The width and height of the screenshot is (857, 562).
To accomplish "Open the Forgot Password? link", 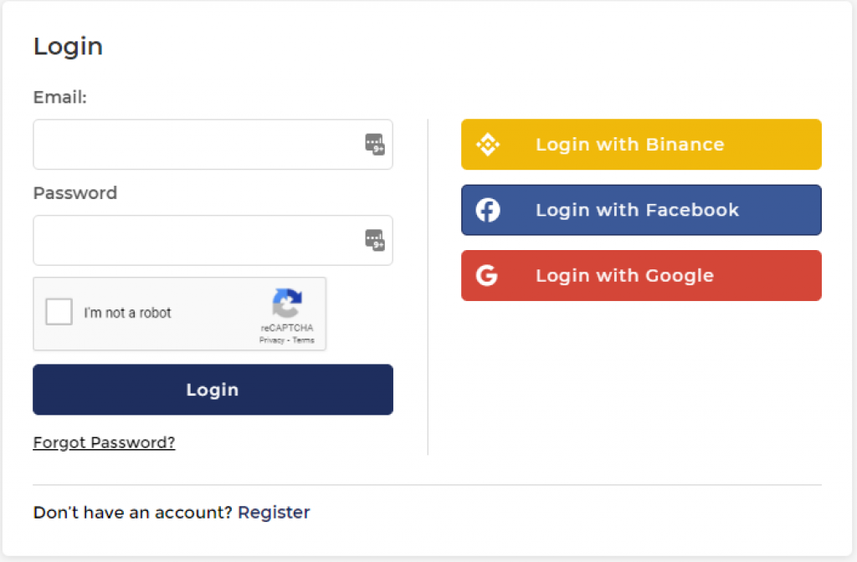I will click(104, 442).
